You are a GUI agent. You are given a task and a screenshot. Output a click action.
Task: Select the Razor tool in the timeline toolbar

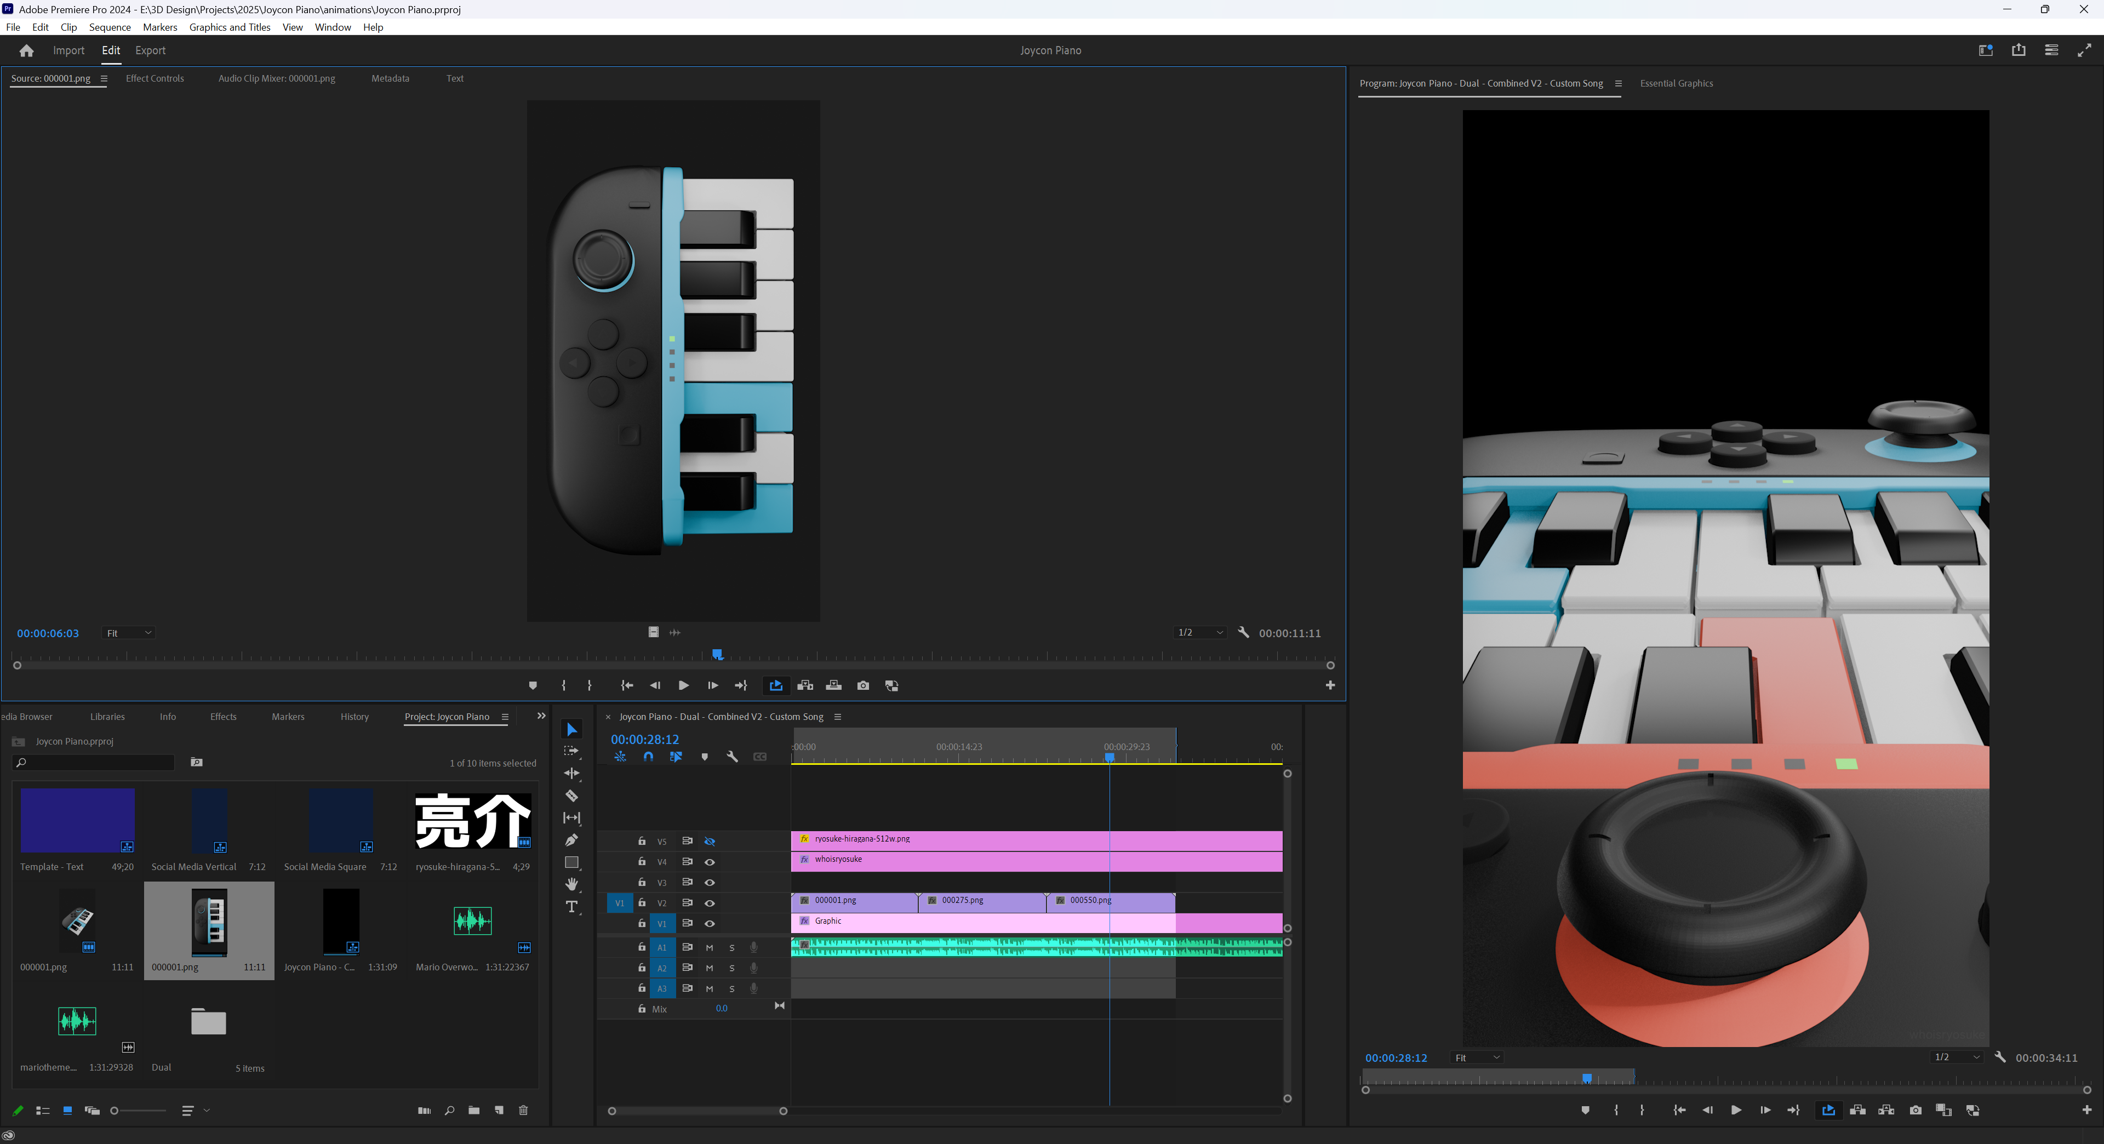click(571, 796)
